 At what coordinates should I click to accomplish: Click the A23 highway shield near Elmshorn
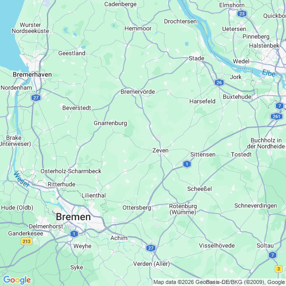coord(242,14)
